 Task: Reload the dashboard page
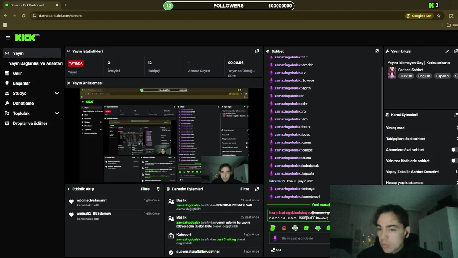[x=23, y=16]
